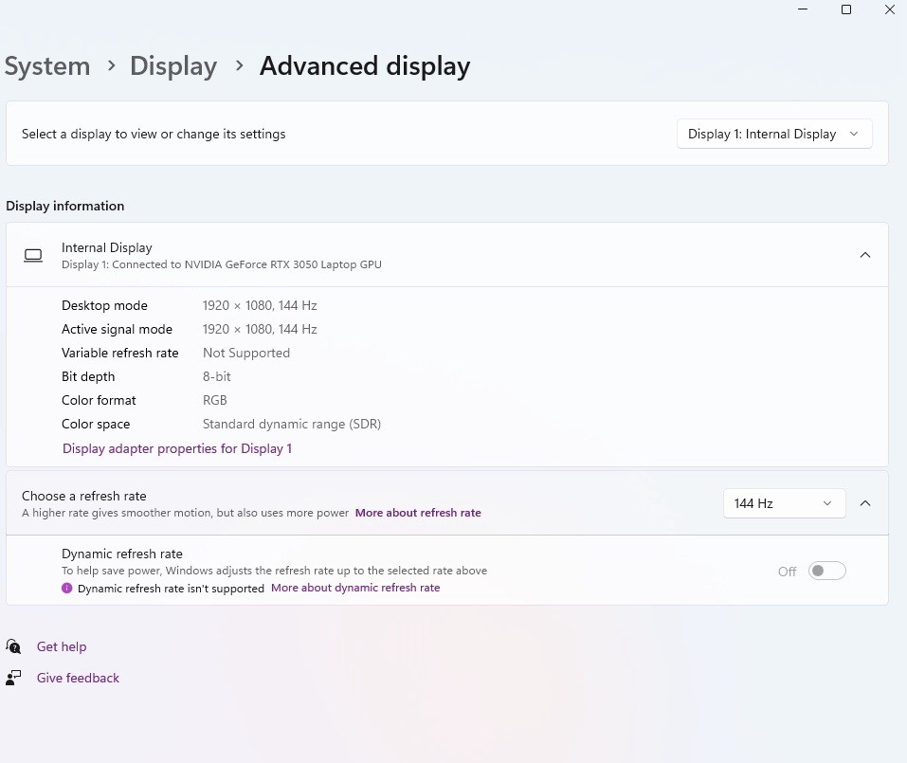Open the More about refresh rate link
Viewport: 907px width, 763px height.
418,513
